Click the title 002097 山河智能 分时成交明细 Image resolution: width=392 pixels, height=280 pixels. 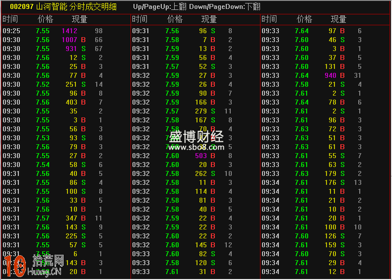pyautogui.click(x=63, y=7)
